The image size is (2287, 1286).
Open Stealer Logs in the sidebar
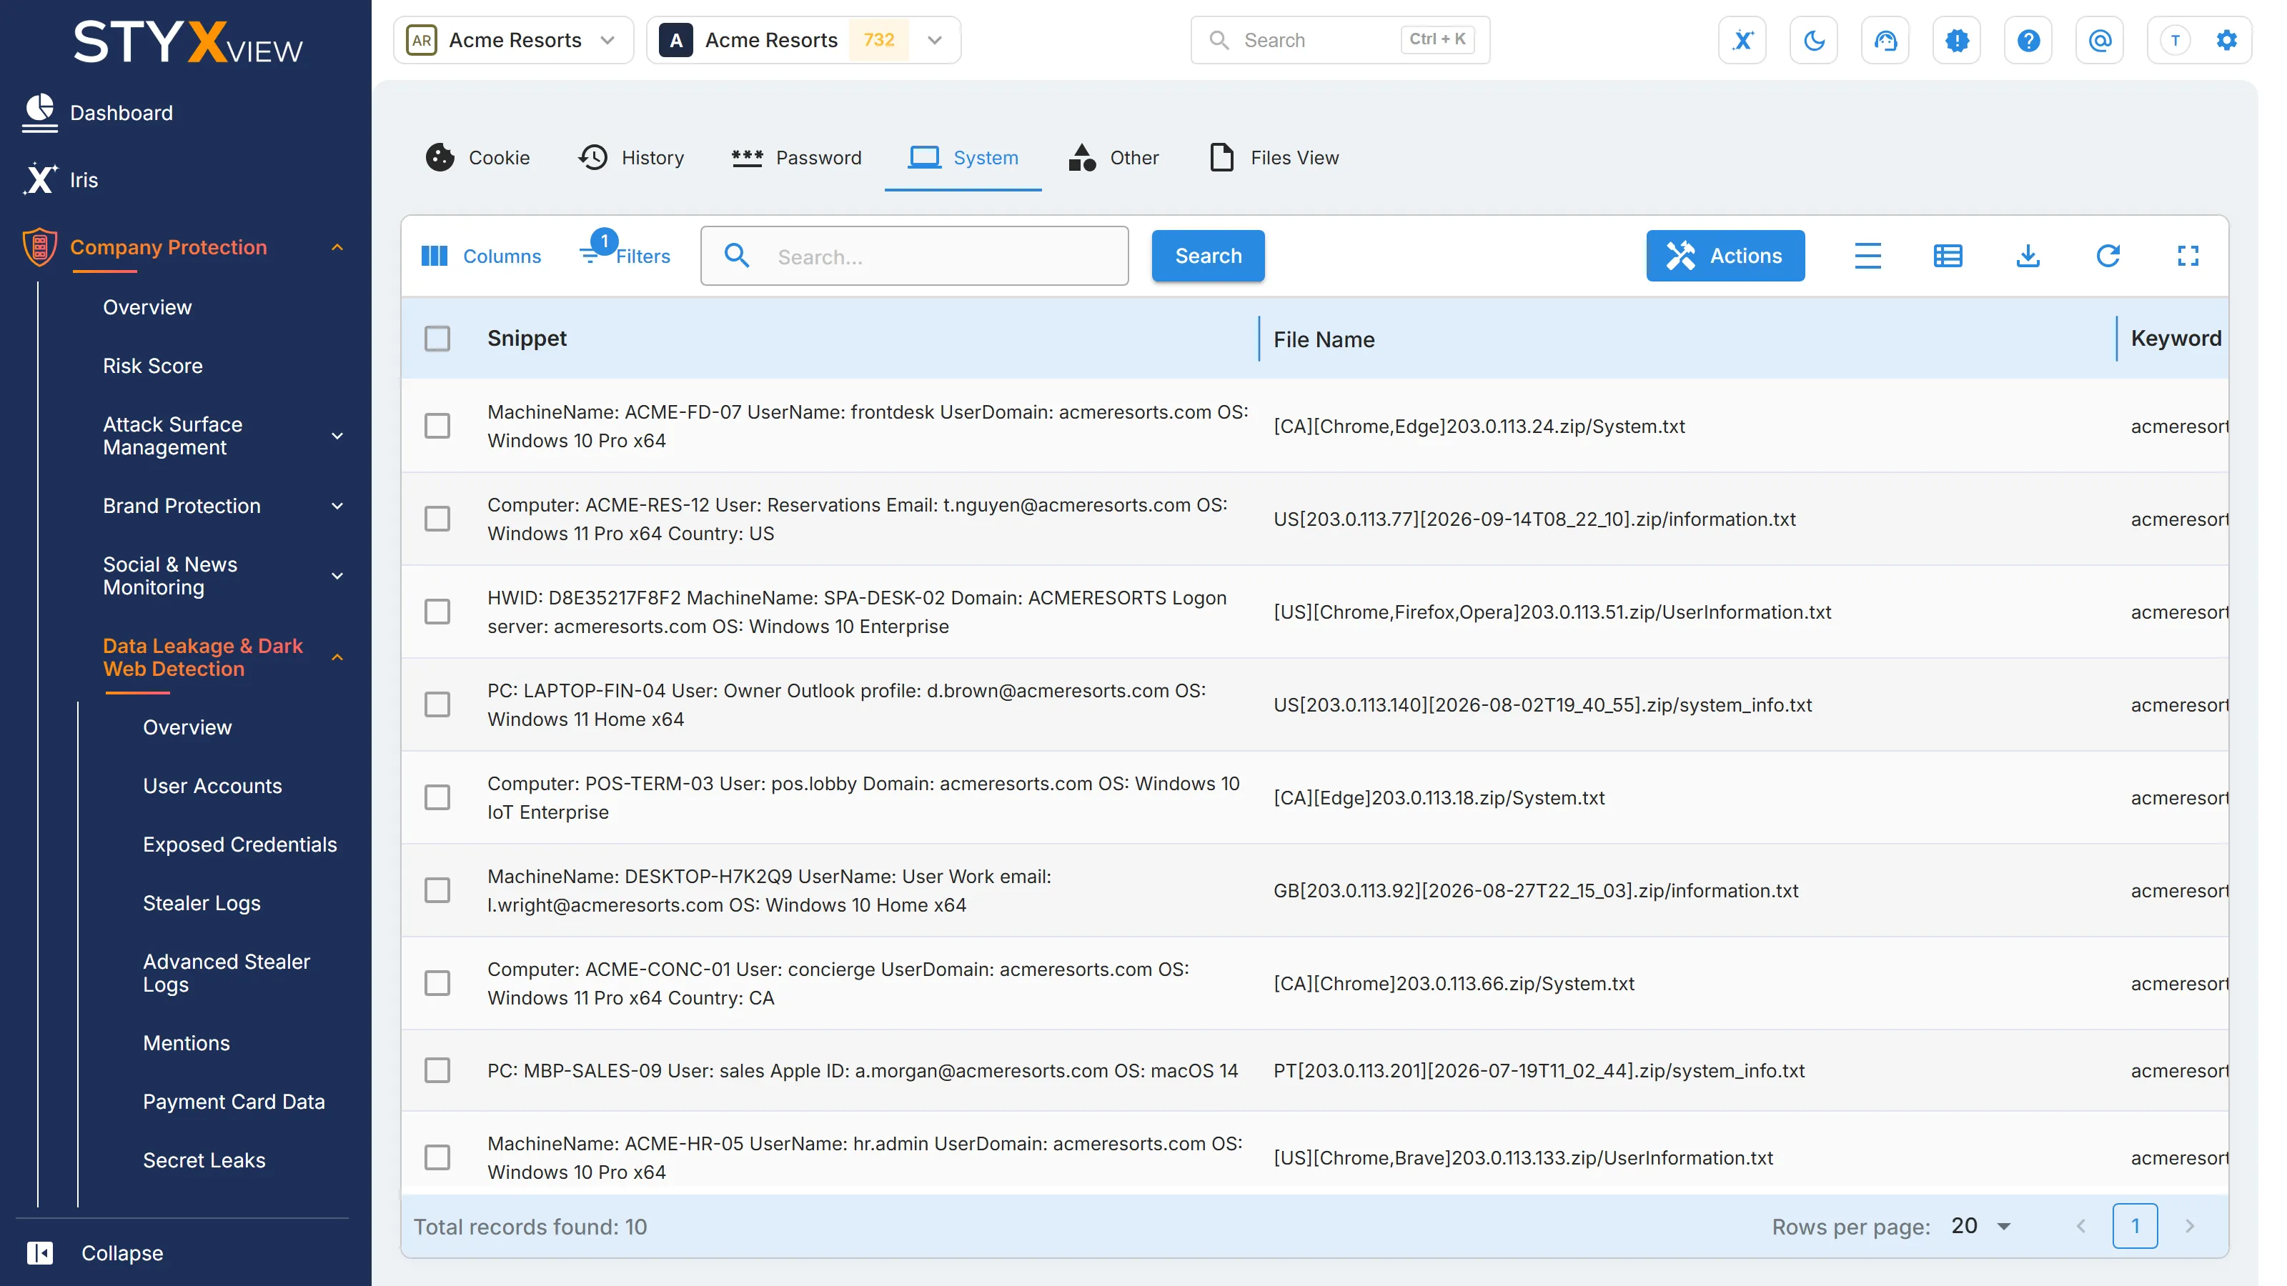202,902
